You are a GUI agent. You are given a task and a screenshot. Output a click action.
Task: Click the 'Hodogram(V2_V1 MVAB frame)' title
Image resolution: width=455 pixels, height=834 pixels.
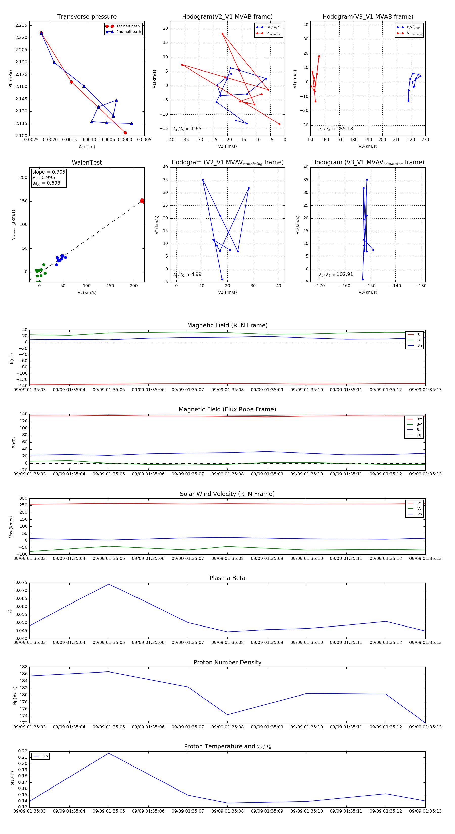pos(227,17)
